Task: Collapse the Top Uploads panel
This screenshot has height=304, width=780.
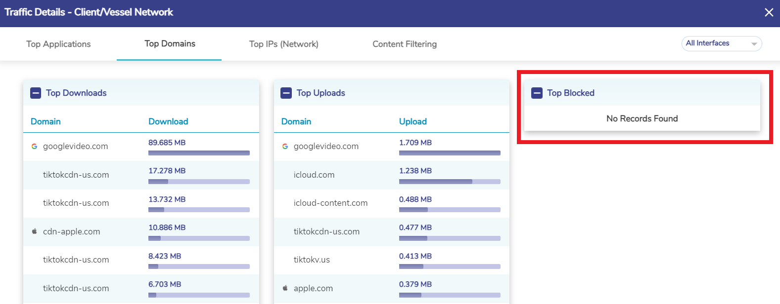Action: coord(286,93)
